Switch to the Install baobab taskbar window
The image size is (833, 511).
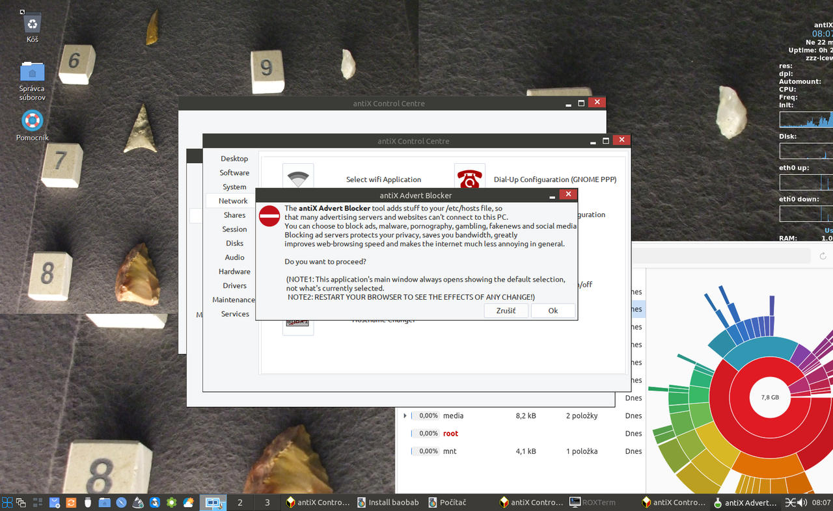pyautogui.click(x=388, y=503)
